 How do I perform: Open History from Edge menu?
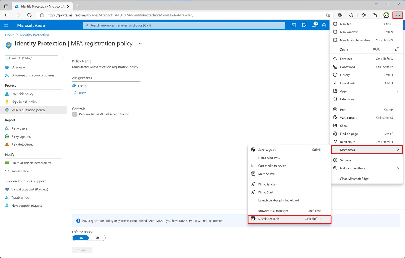click(366, 75)
